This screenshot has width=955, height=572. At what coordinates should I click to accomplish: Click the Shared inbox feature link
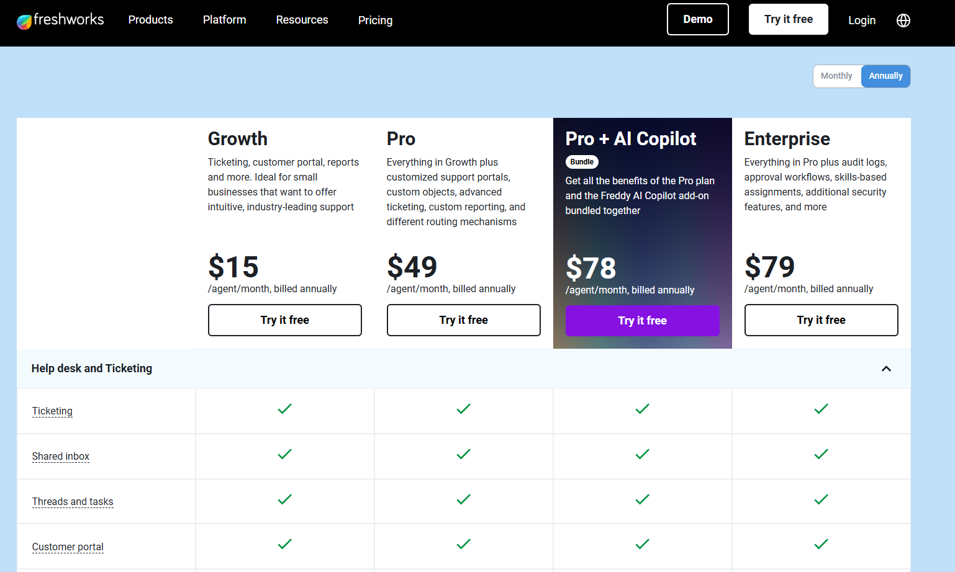(61, 457)
